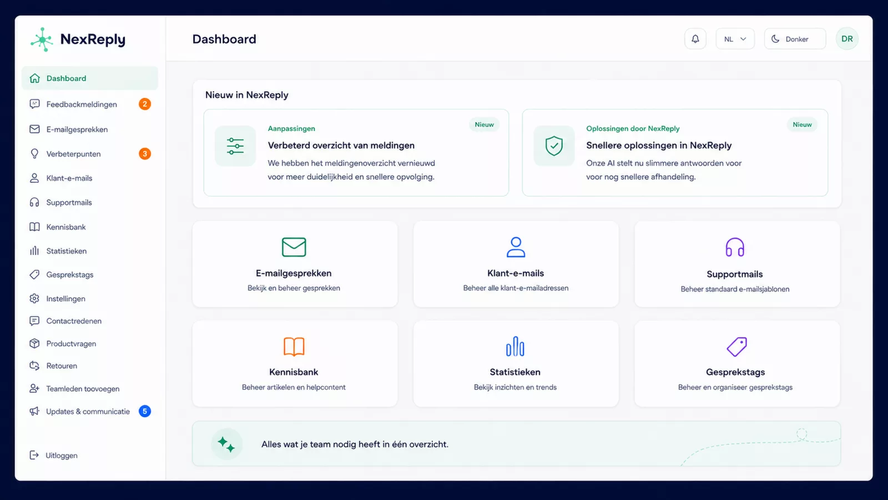888x500 pixels.
Task: Expand the NL language dropdown
Action: pos(735,39)
